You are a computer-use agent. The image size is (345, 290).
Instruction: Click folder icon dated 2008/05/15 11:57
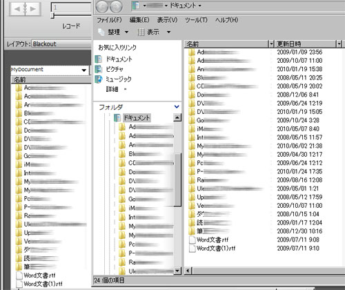[x=192, y=137]
